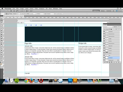This screenshot has height=92, width=123.
Task: Select the Clone Stamp tool
Action: [2, 34]
